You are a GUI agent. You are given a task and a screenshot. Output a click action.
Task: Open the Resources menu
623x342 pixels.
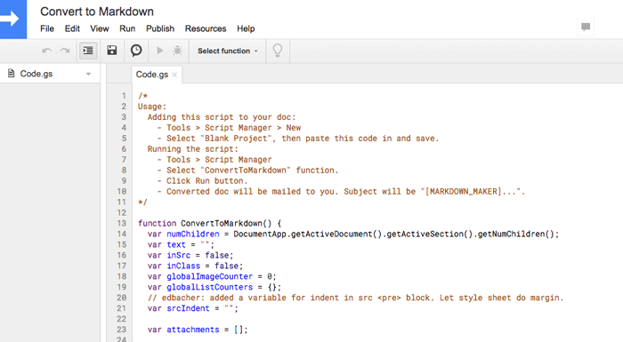coord(206,28)
